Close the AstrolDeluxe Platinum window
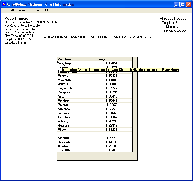This screenshot has height=181, width=193. point(188,4)
